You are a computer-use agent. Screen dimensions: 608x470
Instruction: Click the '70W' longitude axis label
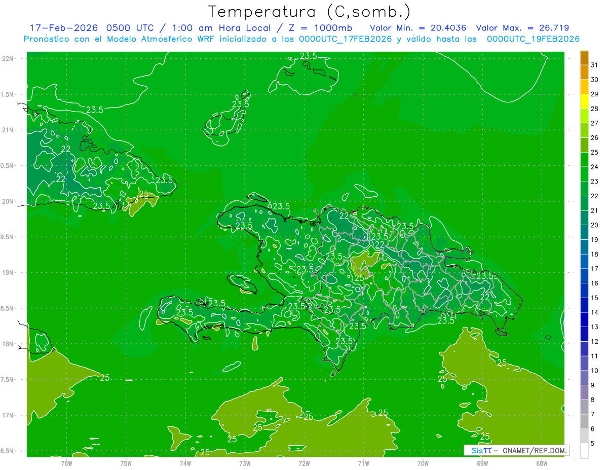click(x=423, y=463)
